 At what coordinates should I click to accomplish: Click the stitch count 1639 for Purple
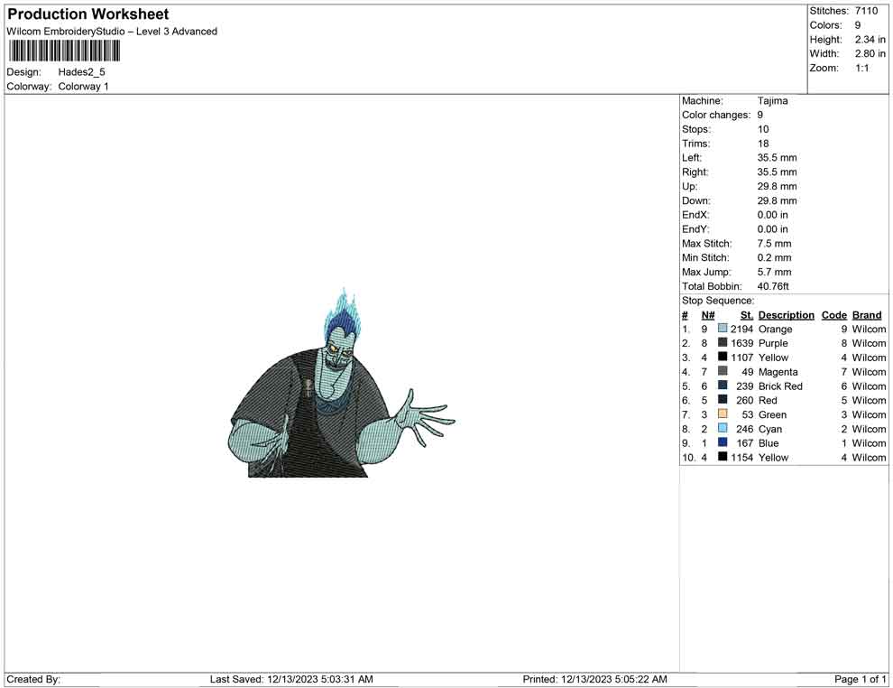742,343
